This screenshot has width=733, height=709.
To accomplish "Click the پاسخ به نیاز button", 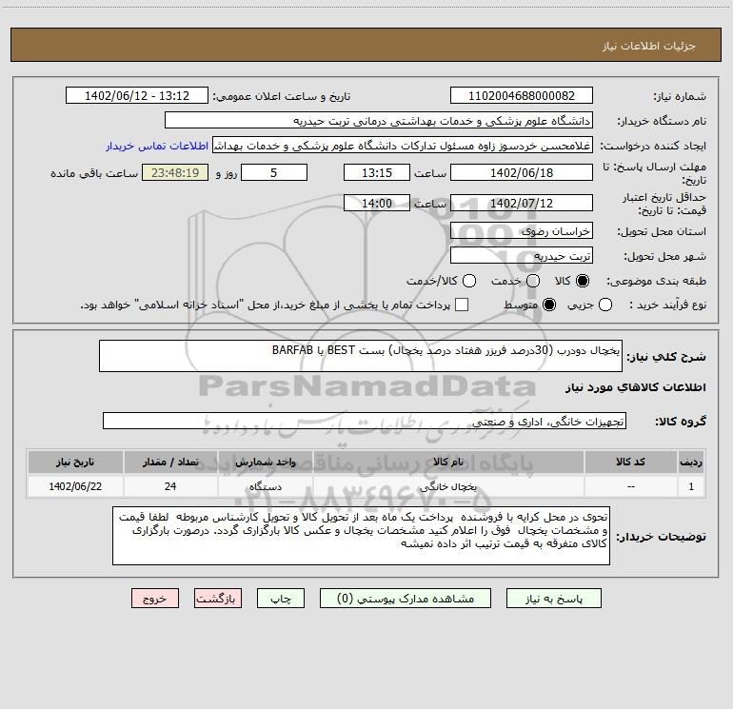I will click(x=554, y=599).
